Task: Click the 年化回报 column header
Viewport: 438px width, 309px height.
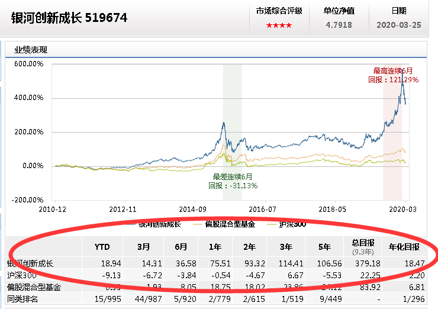Action: [404, 247]
